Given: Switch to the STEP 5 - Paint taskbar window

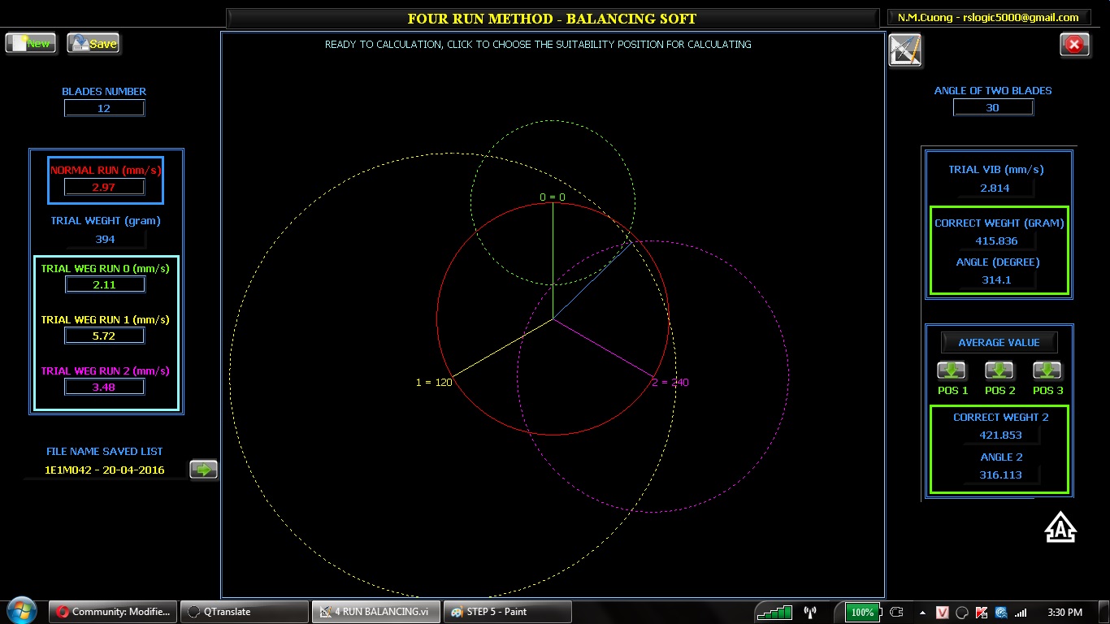Looking at the screenshot, I should pos(507,612).
